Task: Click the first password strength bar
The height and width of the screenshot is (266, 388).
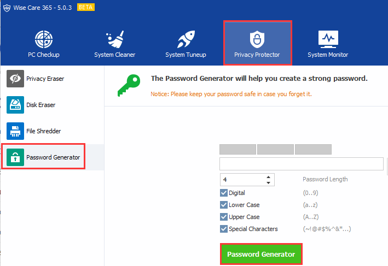Action: (x=238, y=150)
